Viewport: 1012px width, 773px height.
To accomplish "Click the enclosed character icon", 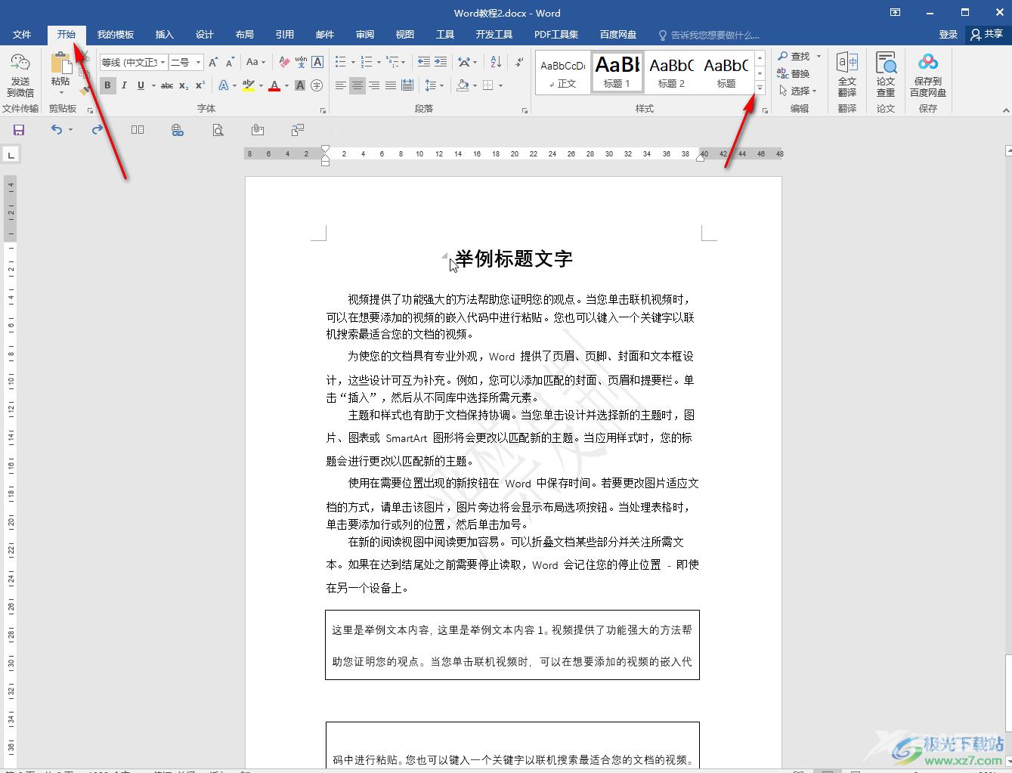I will (x=317, y=85).
